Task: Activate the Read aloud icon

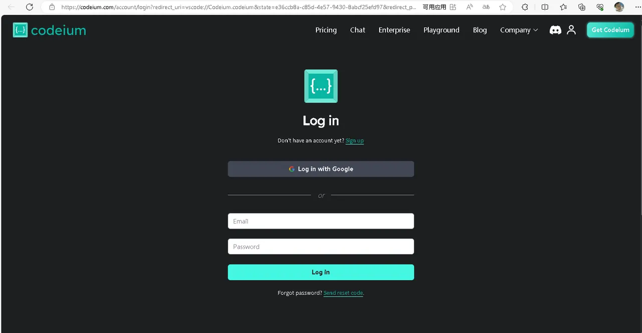Action: point(469,7)
